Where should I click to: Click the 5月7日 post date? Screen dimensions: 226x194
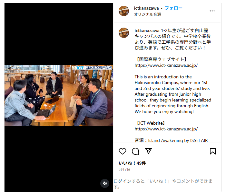124,170
